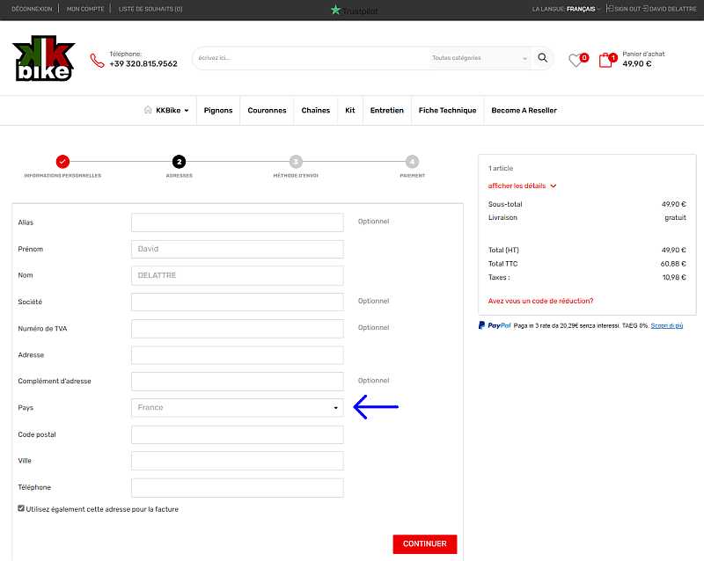The height and width of the screenshot is (561, 704).
Task: Focus the Numéro de TVA field
Action: point(238,329)
